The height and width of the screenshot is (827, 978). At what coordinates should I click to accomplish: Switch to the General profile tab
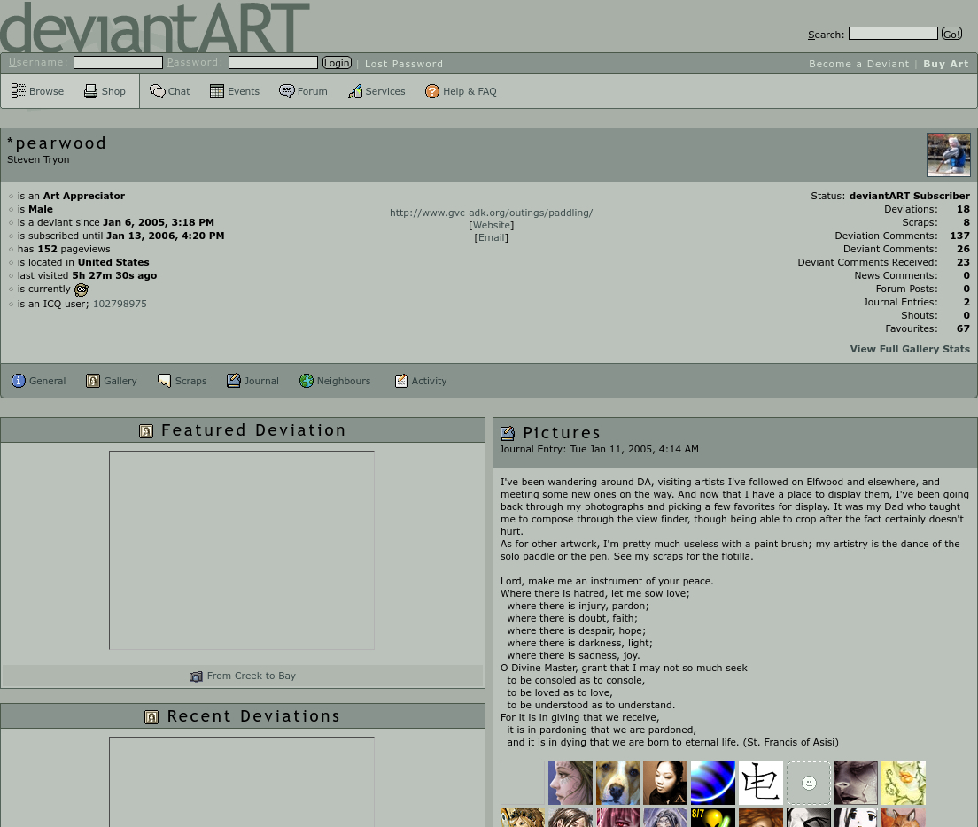coord(48,381)
